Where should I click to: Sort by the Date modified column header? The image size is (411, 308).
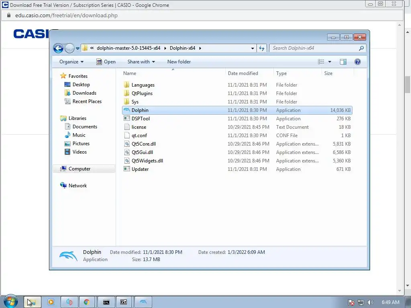click(243, 73)
